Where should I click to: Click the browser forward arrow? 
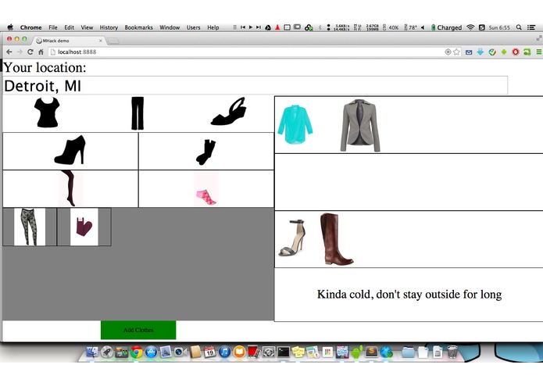(x=20, y=52)
